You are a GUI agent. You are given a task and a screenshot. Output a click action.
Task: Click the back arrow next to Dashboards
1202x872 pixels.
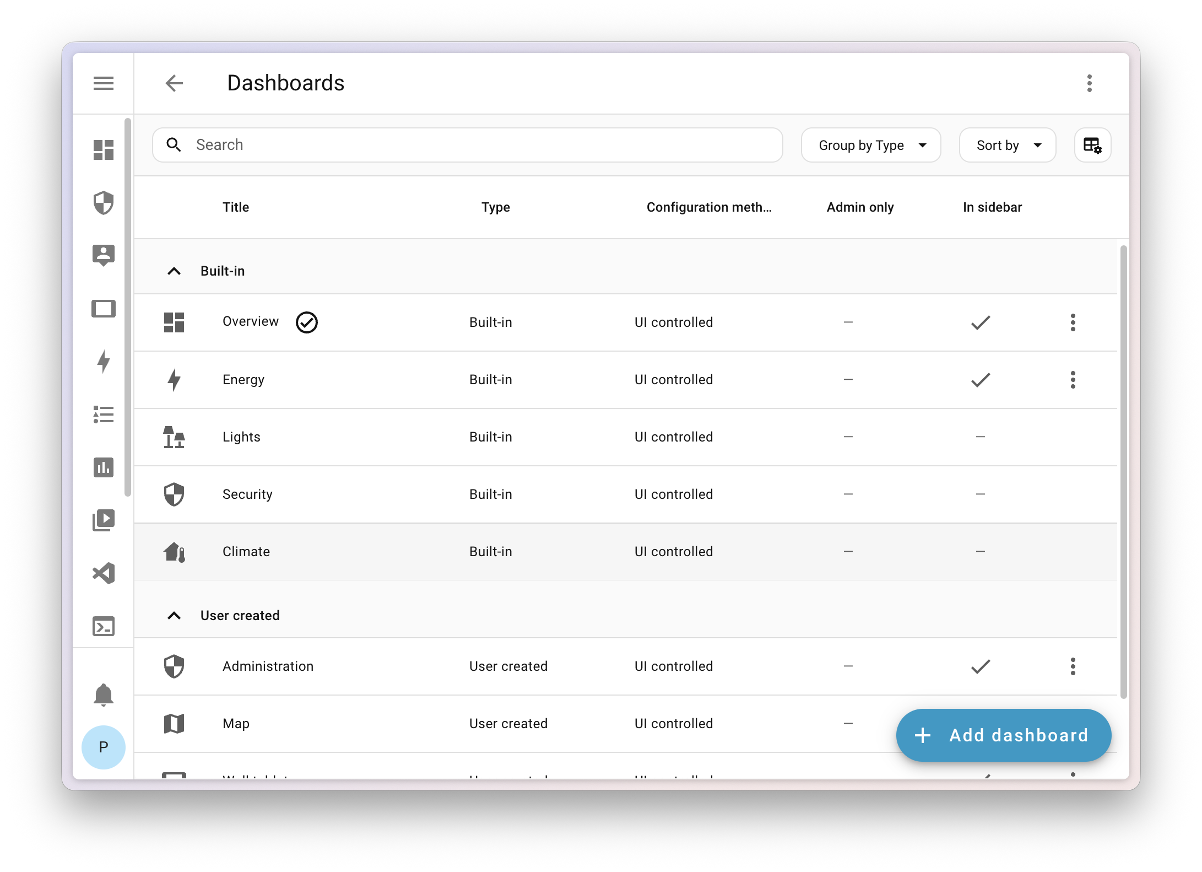174,83
